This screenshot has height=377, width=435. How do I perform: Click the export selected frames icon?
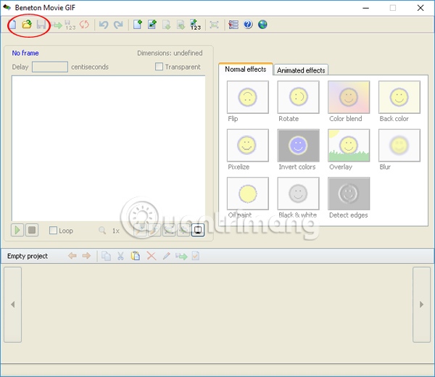pos(181,25)
